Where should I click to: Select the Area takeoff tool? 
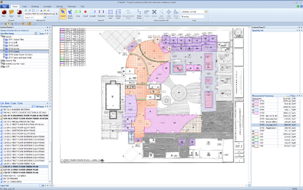tap(78, 13)
